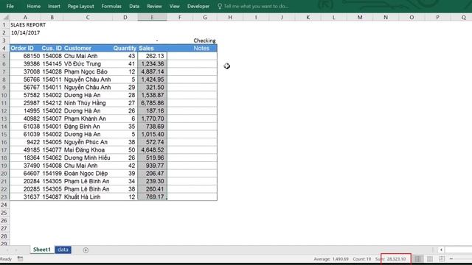Open the Data ribbon tab
The width and height of the screenshot is (472, 265).
(134, 6)
